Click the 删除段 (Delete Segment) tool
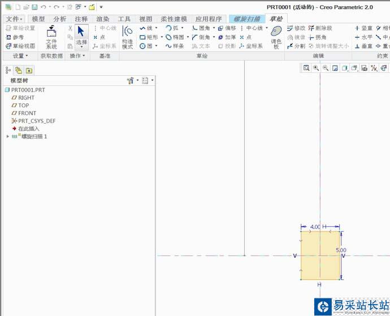 click(x=320, y=28)
